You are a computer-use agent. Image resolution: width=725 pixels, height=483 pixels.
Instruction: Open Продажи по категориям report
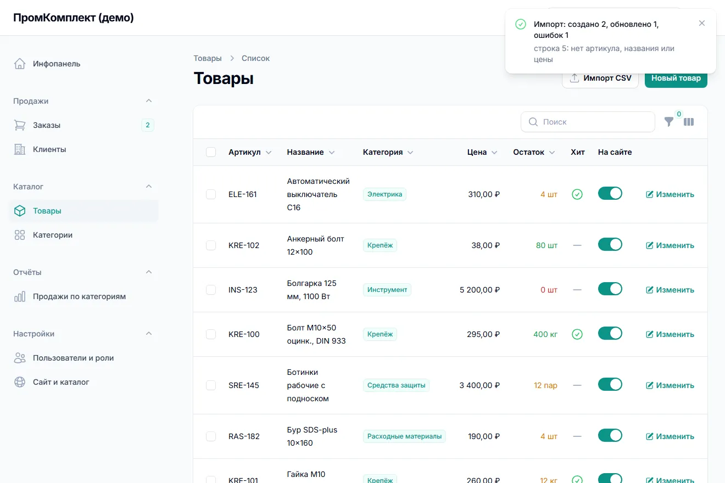[x=83, y=296]
